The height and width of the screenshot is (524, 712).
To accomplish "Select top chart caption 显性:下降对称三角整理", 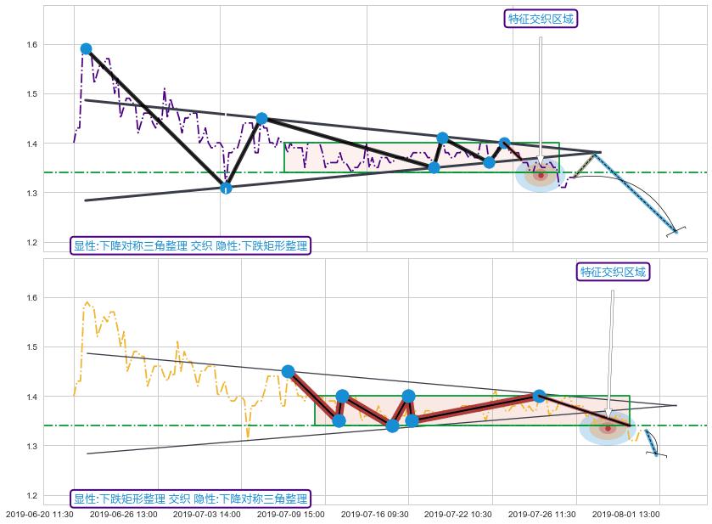I will (190, 246).
